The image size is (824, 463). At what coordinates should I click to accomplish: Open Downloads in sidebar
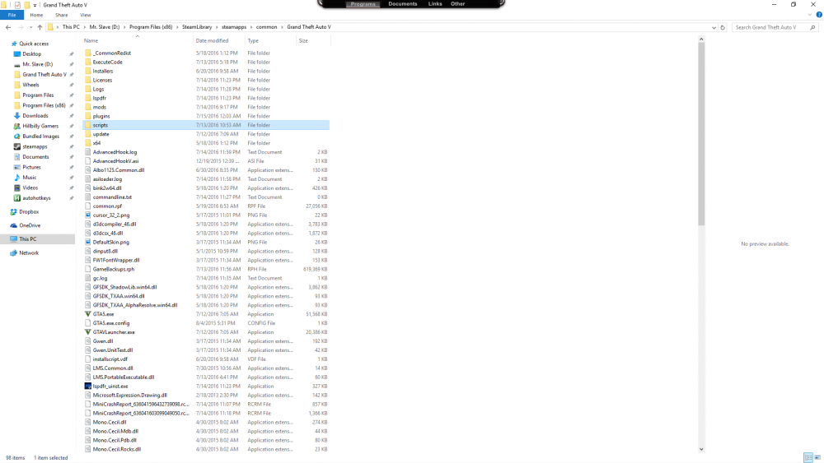coord(35,116)
